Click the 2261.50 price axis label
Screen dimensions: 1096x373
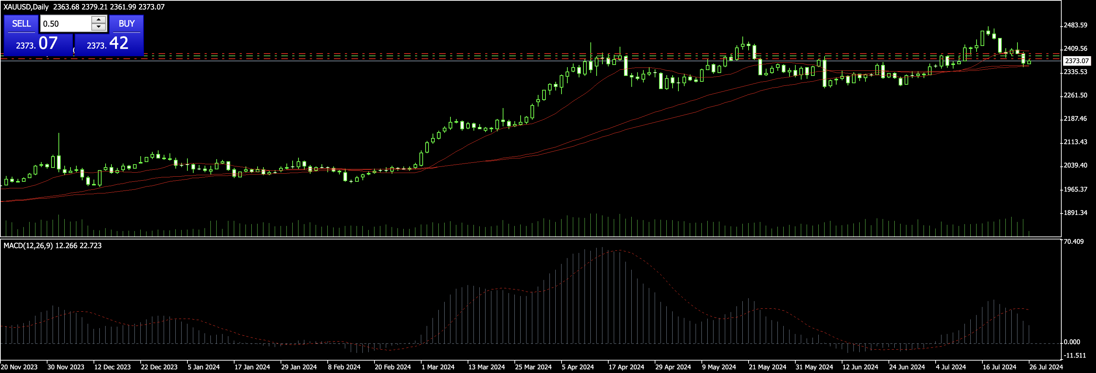pos(1075,95)
